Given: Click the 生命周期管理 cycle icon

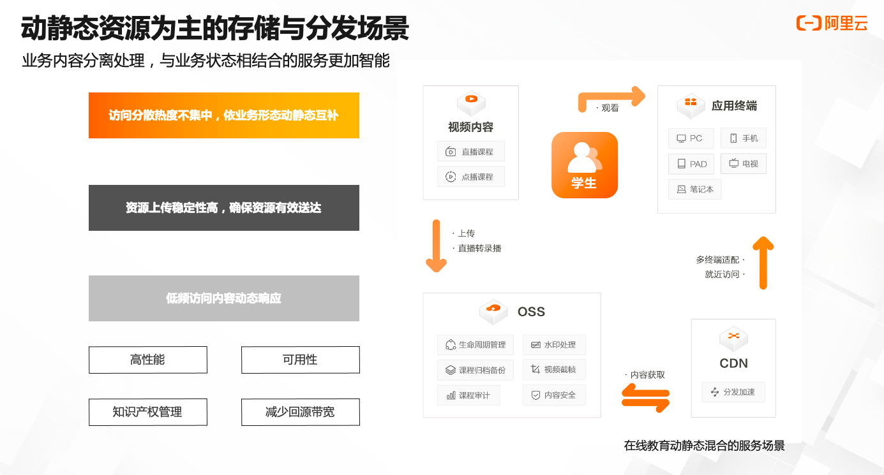Looking at the screenshot, I should coord(451,345).
